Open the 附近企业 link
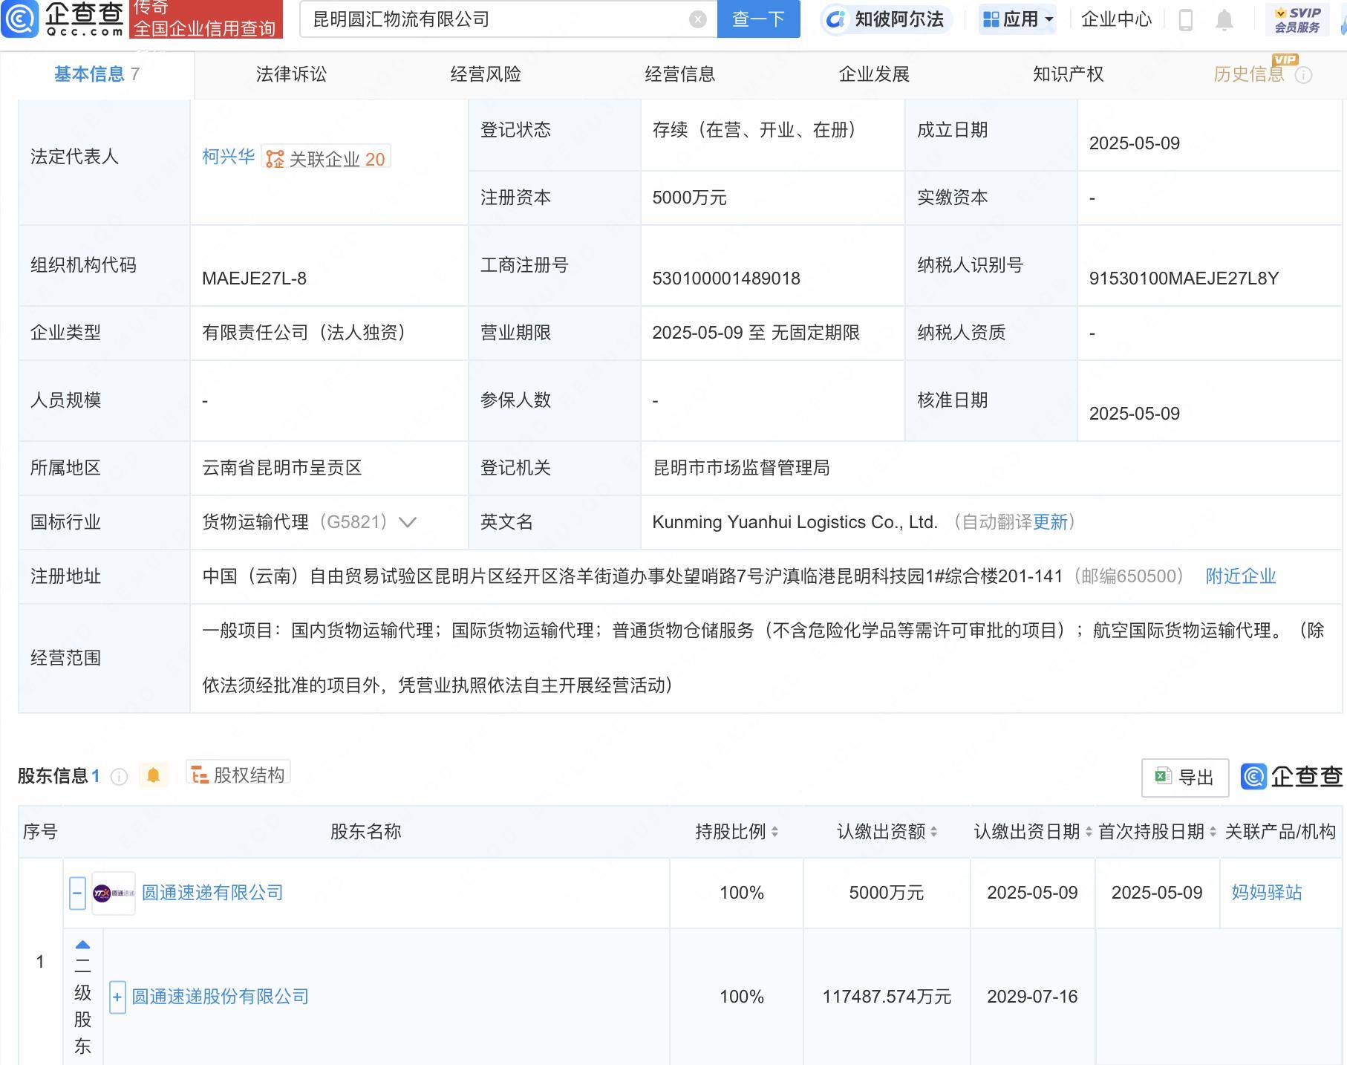 (x=1241, y=576)
